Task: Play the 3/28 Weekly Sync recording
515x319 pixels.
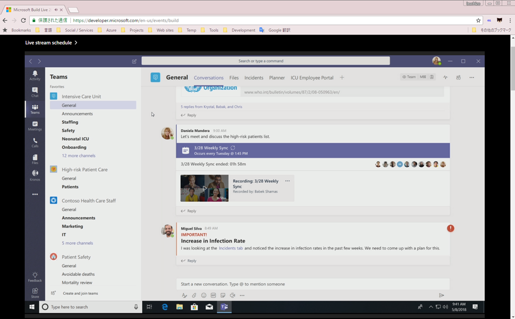Action: coord(204,188)
